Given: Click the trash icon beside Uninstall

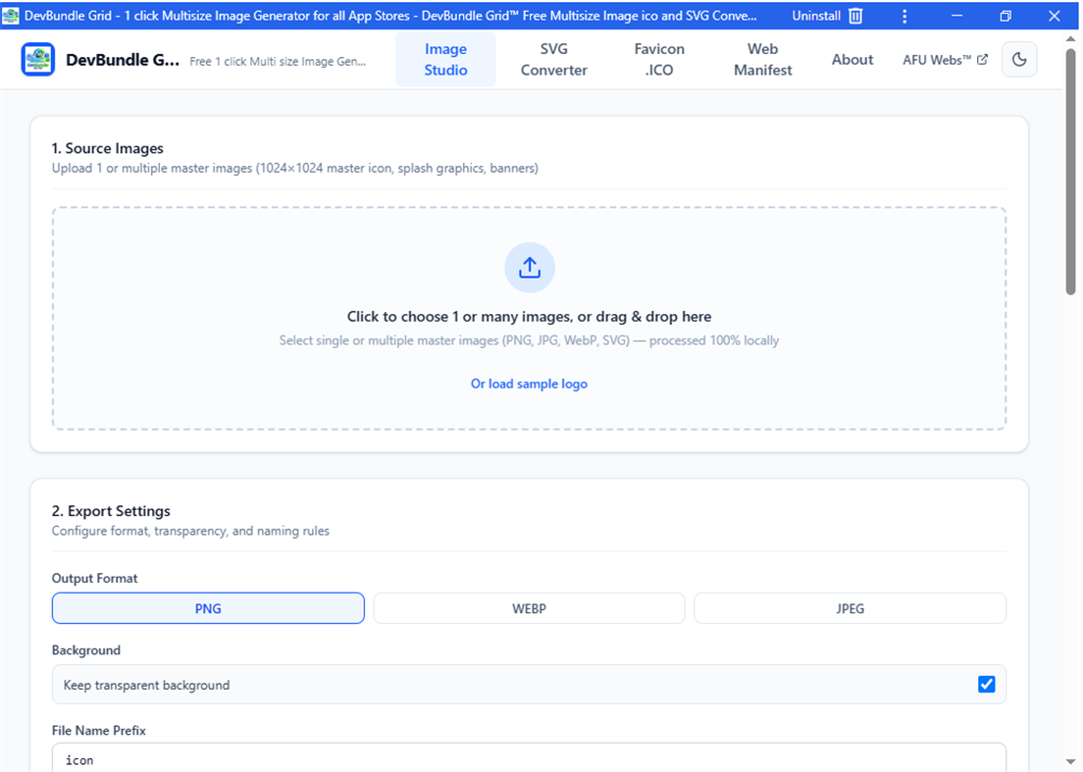Looking at the screenshot, I should click(x=855, y=15).
